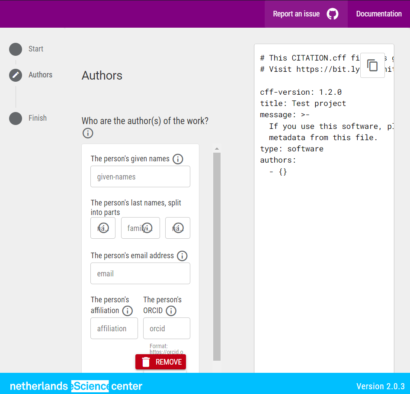Image resolution: width=410 pixels, height=394 pixels.
Task: Open the Documentation page
Action: point(379,13)
